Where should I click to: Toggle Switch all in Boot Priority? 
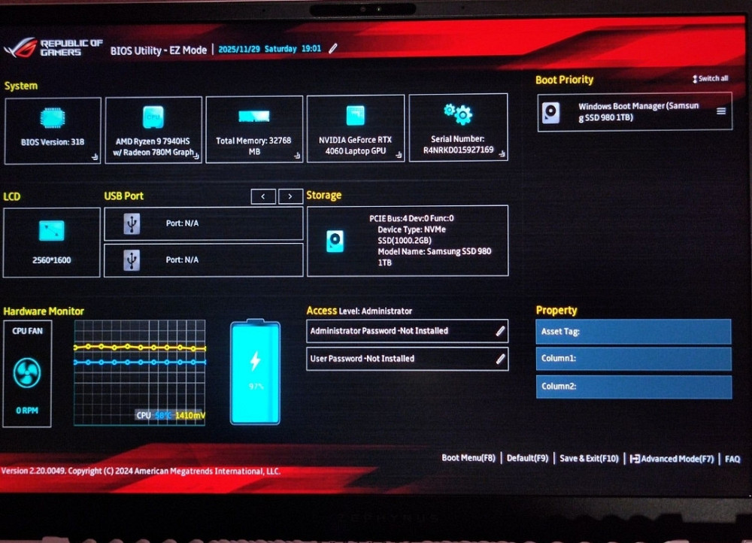tap(710, 79)
